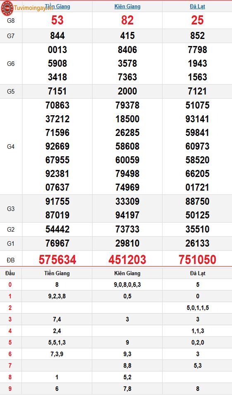The image size is (232, 395).
Task: Click the ĐB row label
Action: (x=11, y=260)
